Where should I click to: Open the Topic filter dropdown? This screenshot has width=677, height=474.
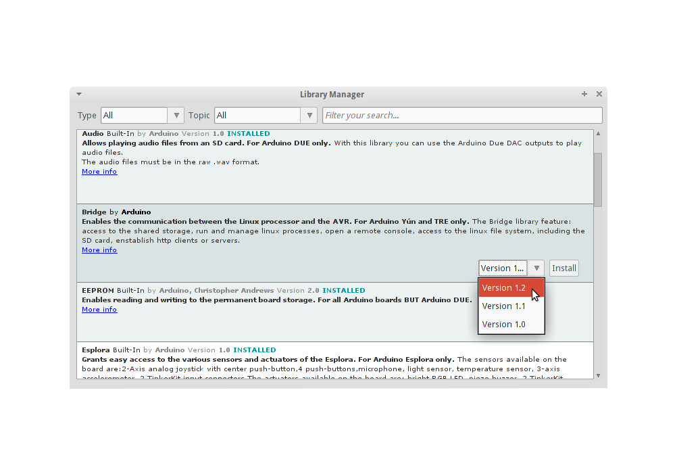point(257,115)
